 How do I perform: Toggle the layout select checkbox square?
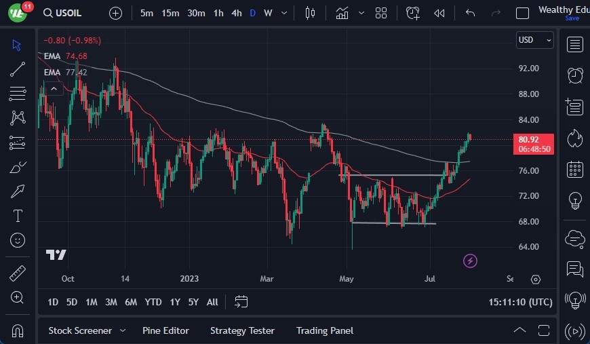[x=522, y=13]
